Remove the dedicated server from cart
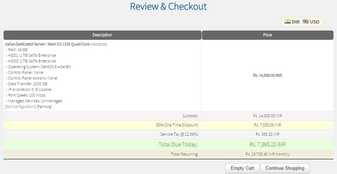Image resolution: width=337 pixels, height=174 pixels. (44, 107)
